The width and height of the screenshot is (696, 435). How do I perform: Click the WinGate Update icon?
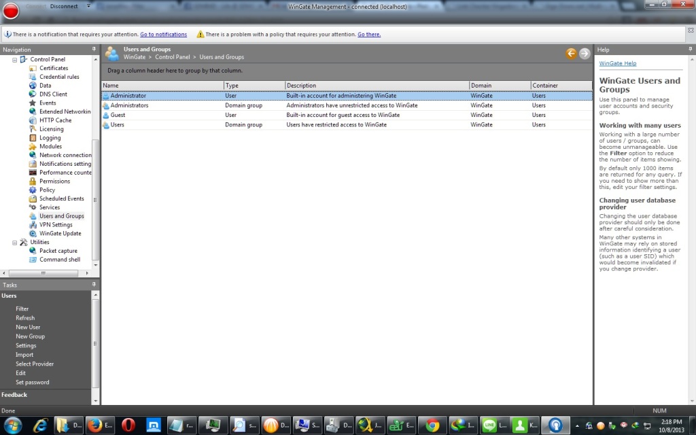pos(33,234)
